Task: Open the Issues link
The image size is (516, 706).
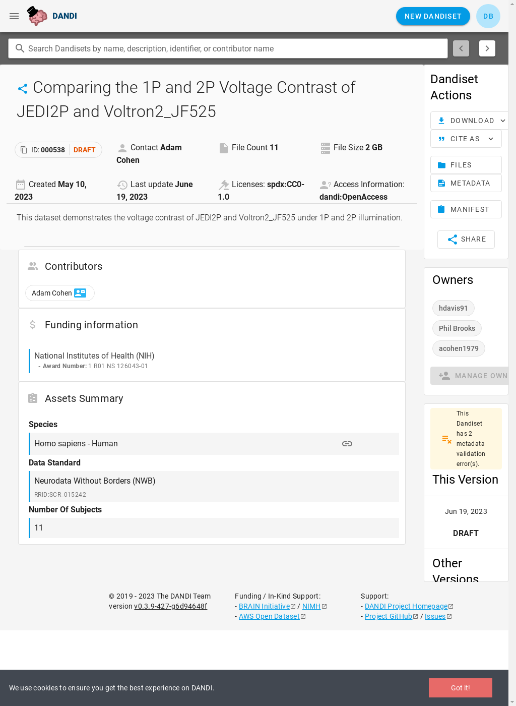Action: click(435, 617)
